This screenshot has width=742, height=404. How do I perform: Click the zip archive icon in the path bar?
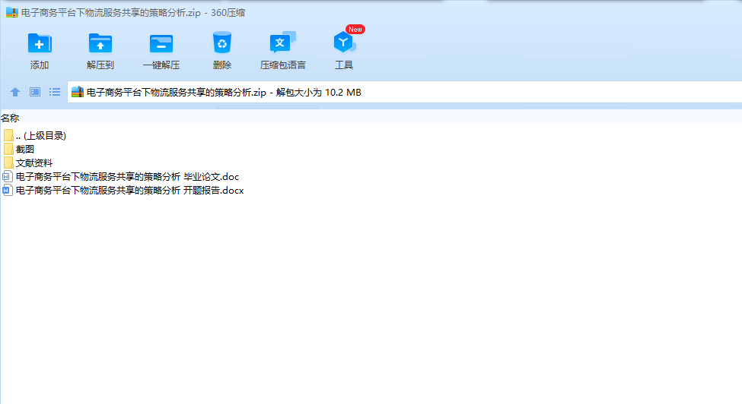click(x=78, y=92)
